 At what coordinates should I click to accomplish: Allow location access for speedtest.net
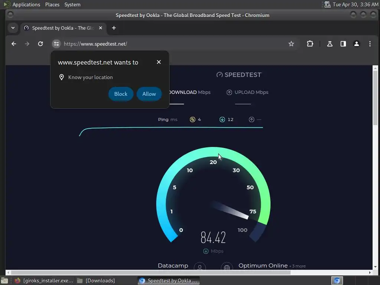point(149,94)
